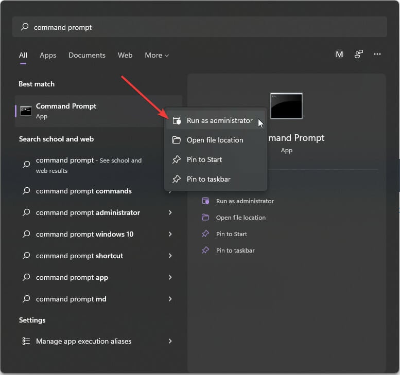This screenshot has width=400, height=375.
Task: Select Pin to taskbar in context menu
Action: click(208, 180)
